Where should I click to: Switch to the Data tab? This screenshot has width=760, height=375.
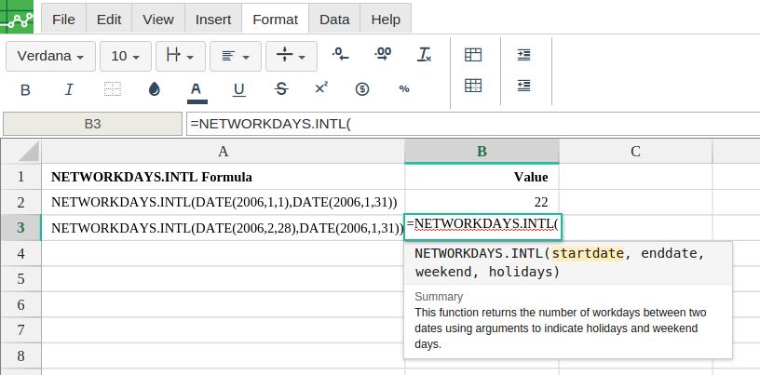pos(334,19)
